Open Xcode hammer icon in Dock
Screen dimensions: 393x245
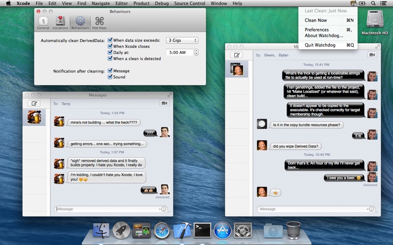[182, 230]
